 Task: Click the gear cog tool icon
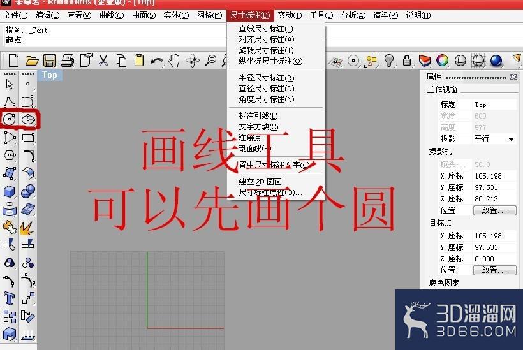[x=10, y=228]
